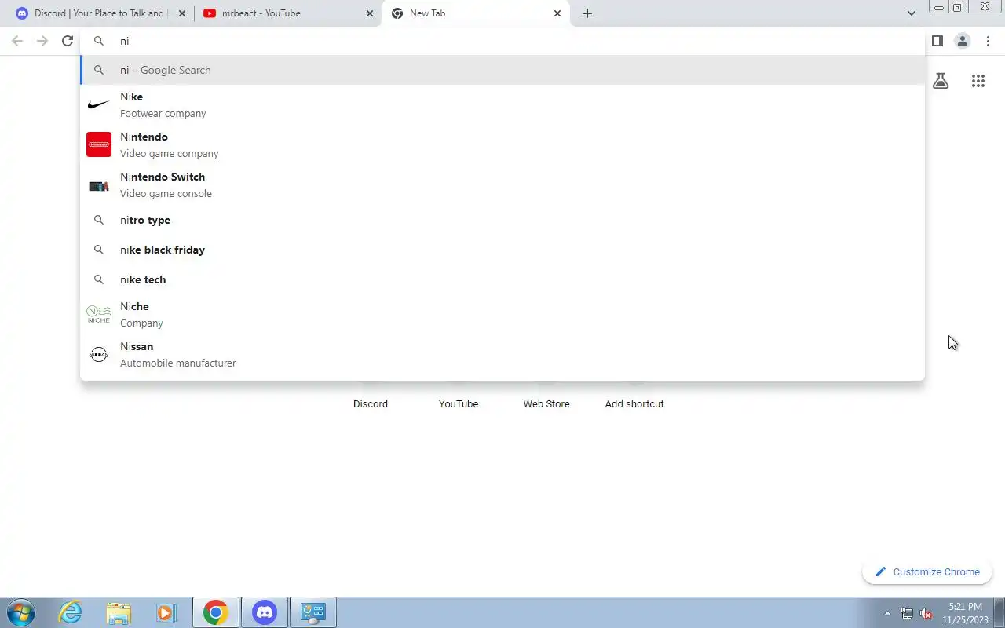The width and height of the screenshot is (1005, 628).
Task: Choose the Nike footwear company suggestion
Action: pyautogui.click(x=502, y=104)
